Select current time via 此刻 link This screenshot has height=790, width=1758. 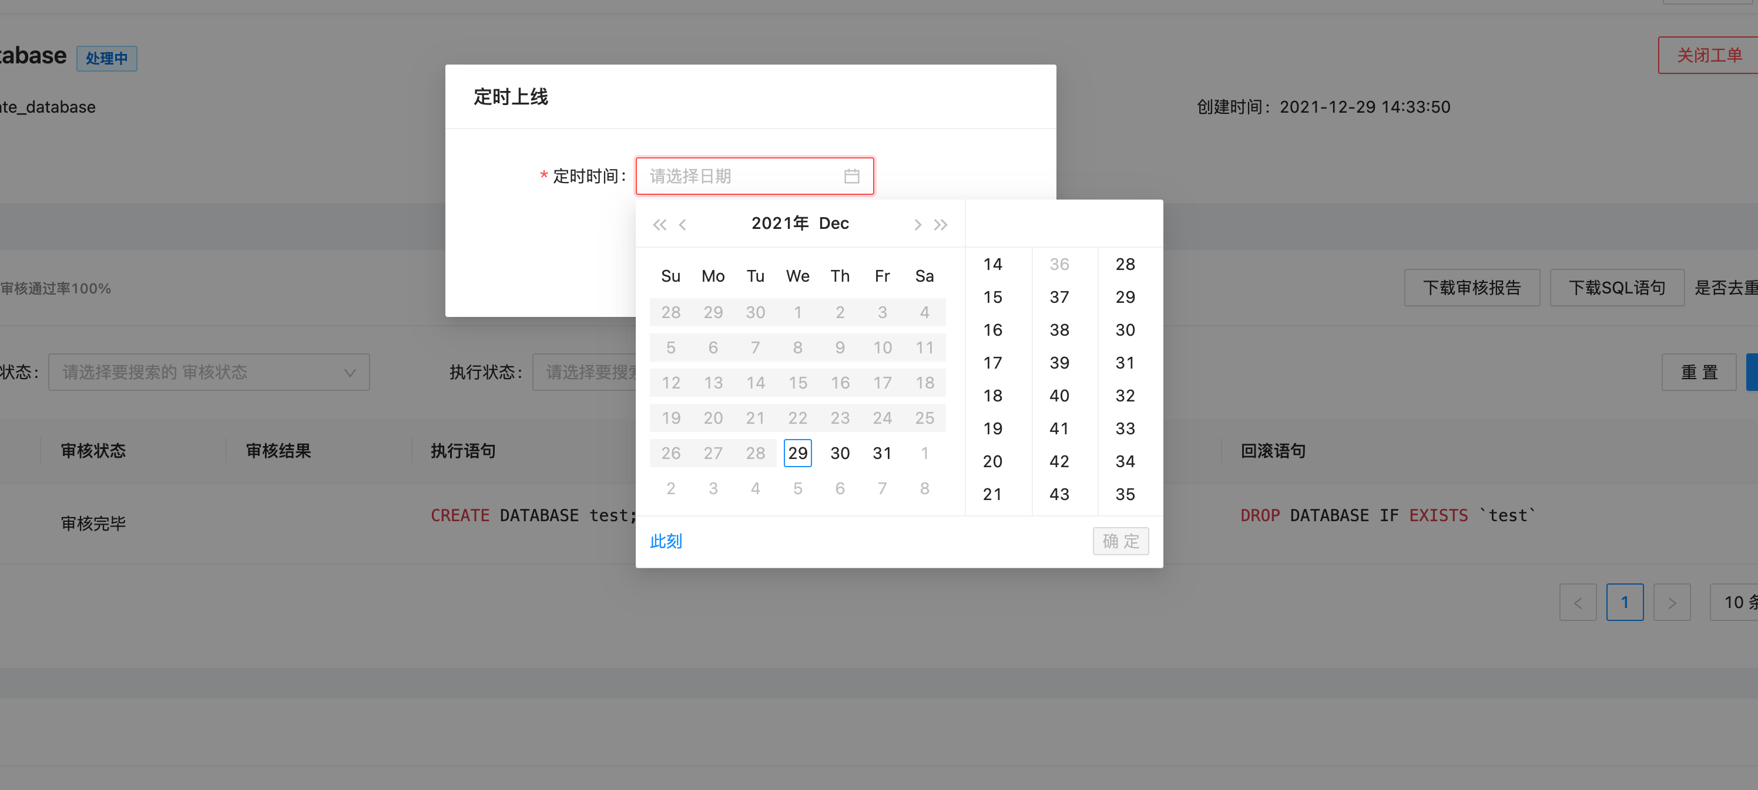coord(665,541)
